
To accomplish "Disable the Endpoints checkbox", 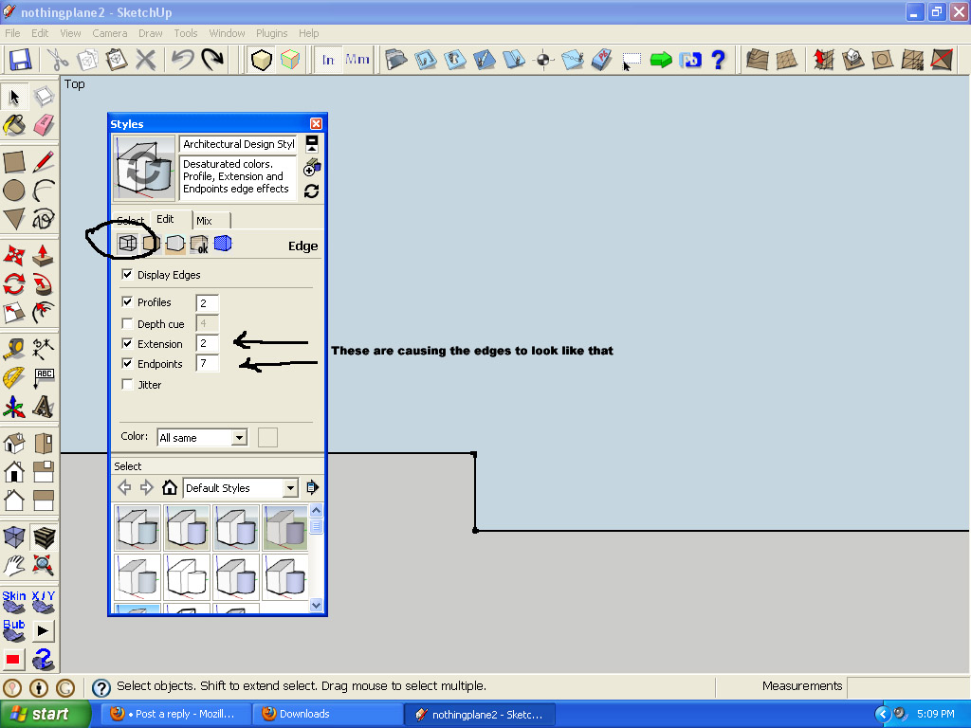I will 128,364.
